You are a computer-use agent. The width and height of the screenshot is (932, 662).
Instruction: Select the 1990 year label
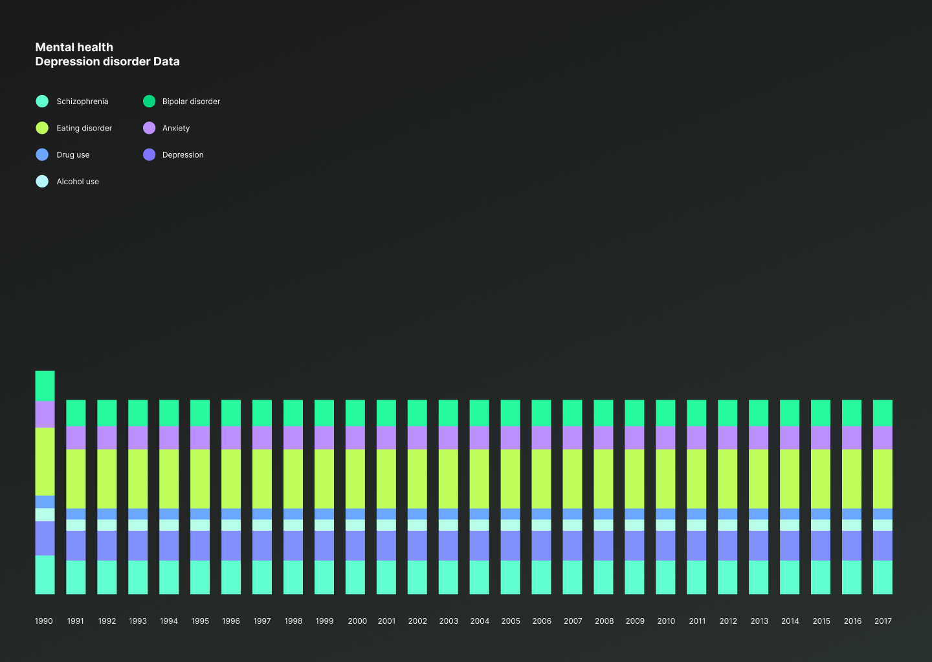(44, 621)
